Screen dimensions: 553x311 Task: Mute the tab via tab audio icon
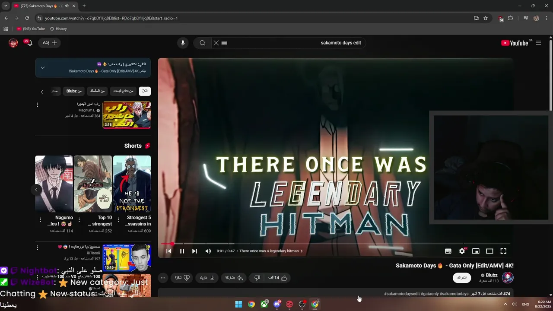click(67, 6)
